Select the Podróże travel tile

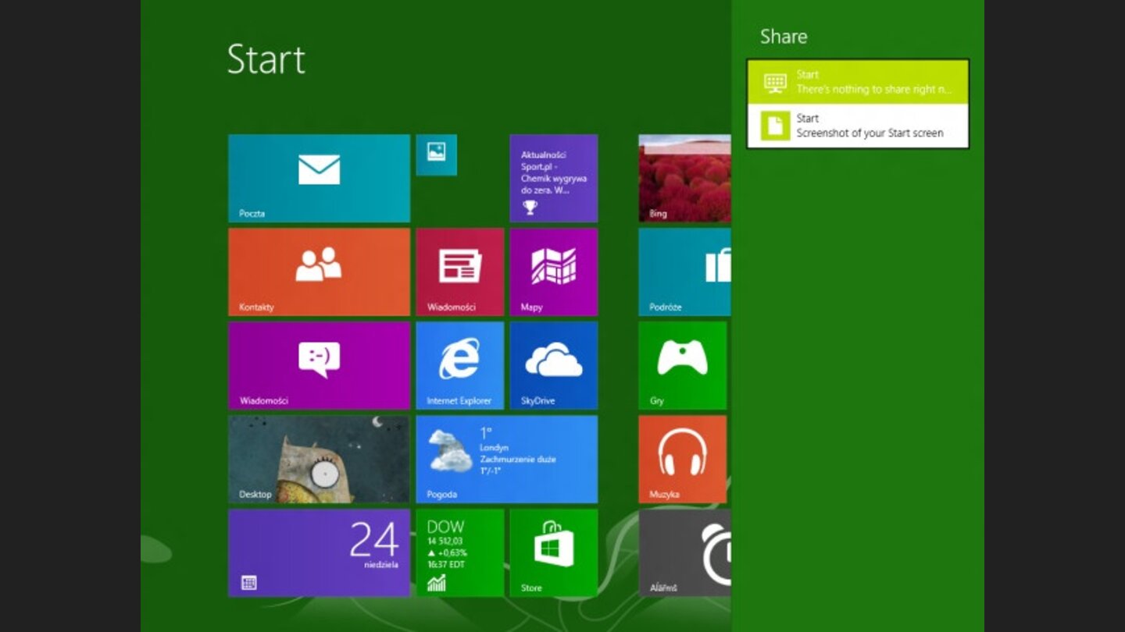pos(682,272)
